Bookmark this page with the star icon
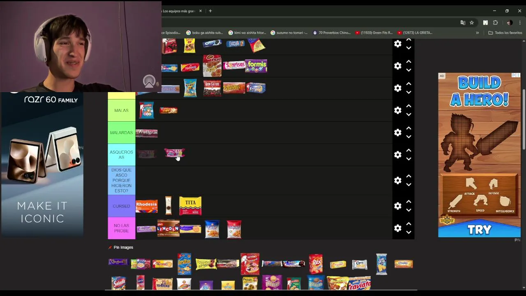Viewport: 526px width, 296px height. 472,23
